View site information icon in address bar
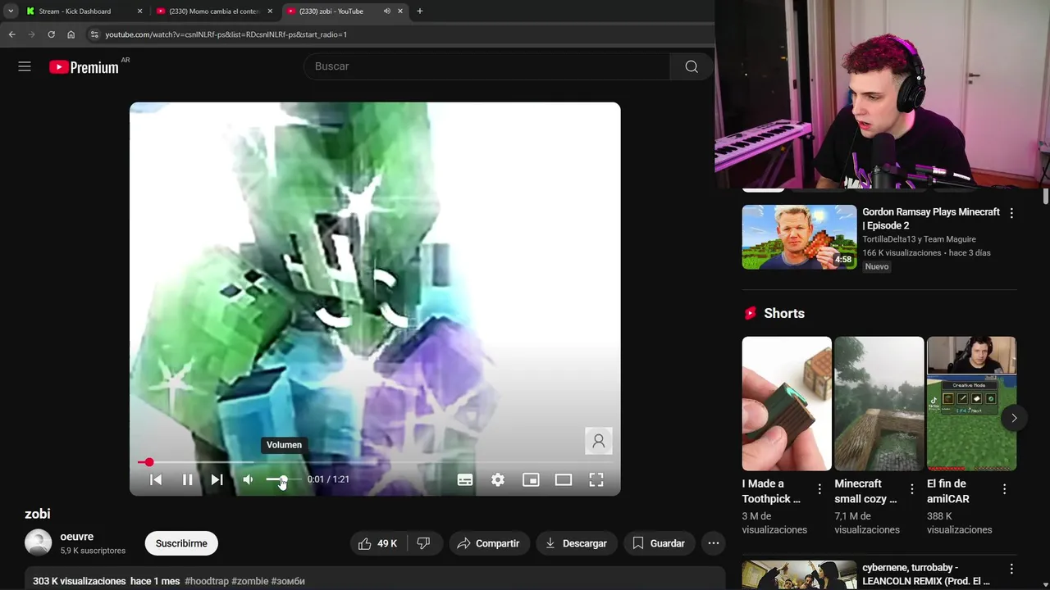This screenshot has height=590, width=1050. [94, 34]
